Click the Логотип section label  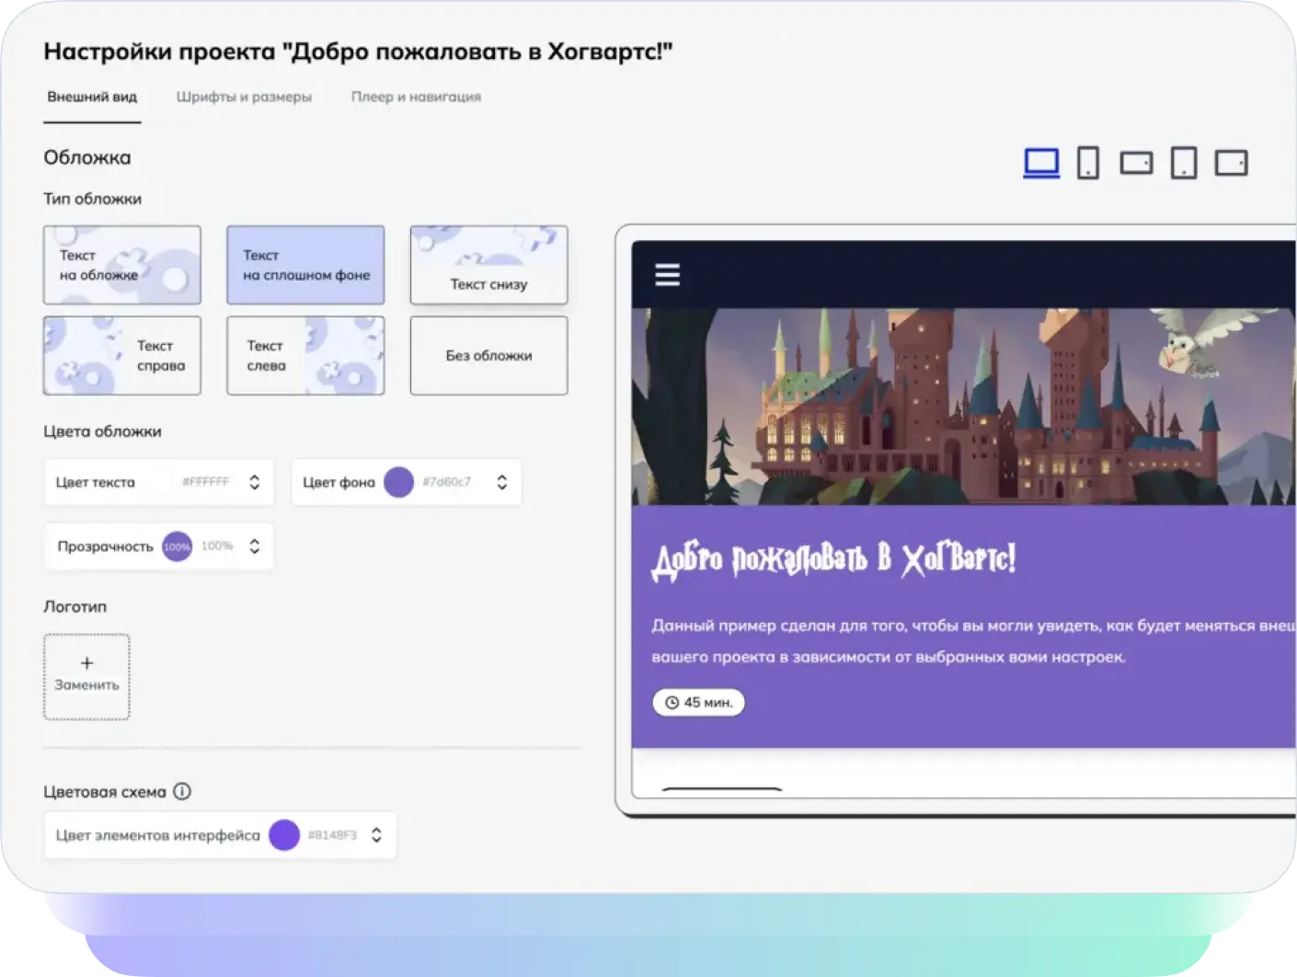click(75, 607)
